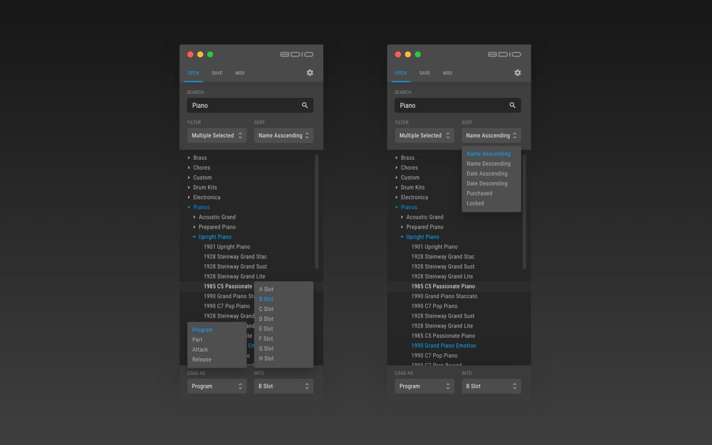Open settings gear in the left window
Screen dimensions: 712x445
click(310, 73)
